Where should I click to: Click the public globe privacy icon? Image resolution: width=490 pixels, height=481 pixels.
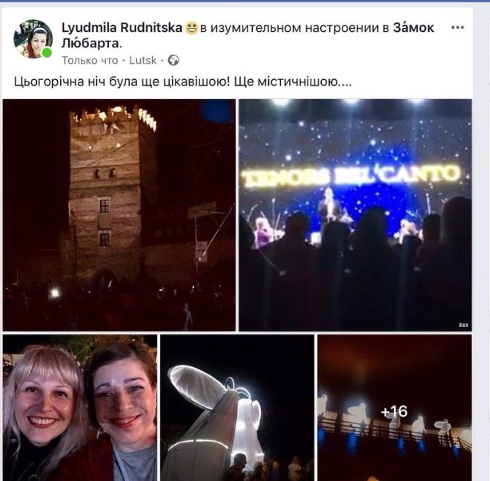point(173,60)
